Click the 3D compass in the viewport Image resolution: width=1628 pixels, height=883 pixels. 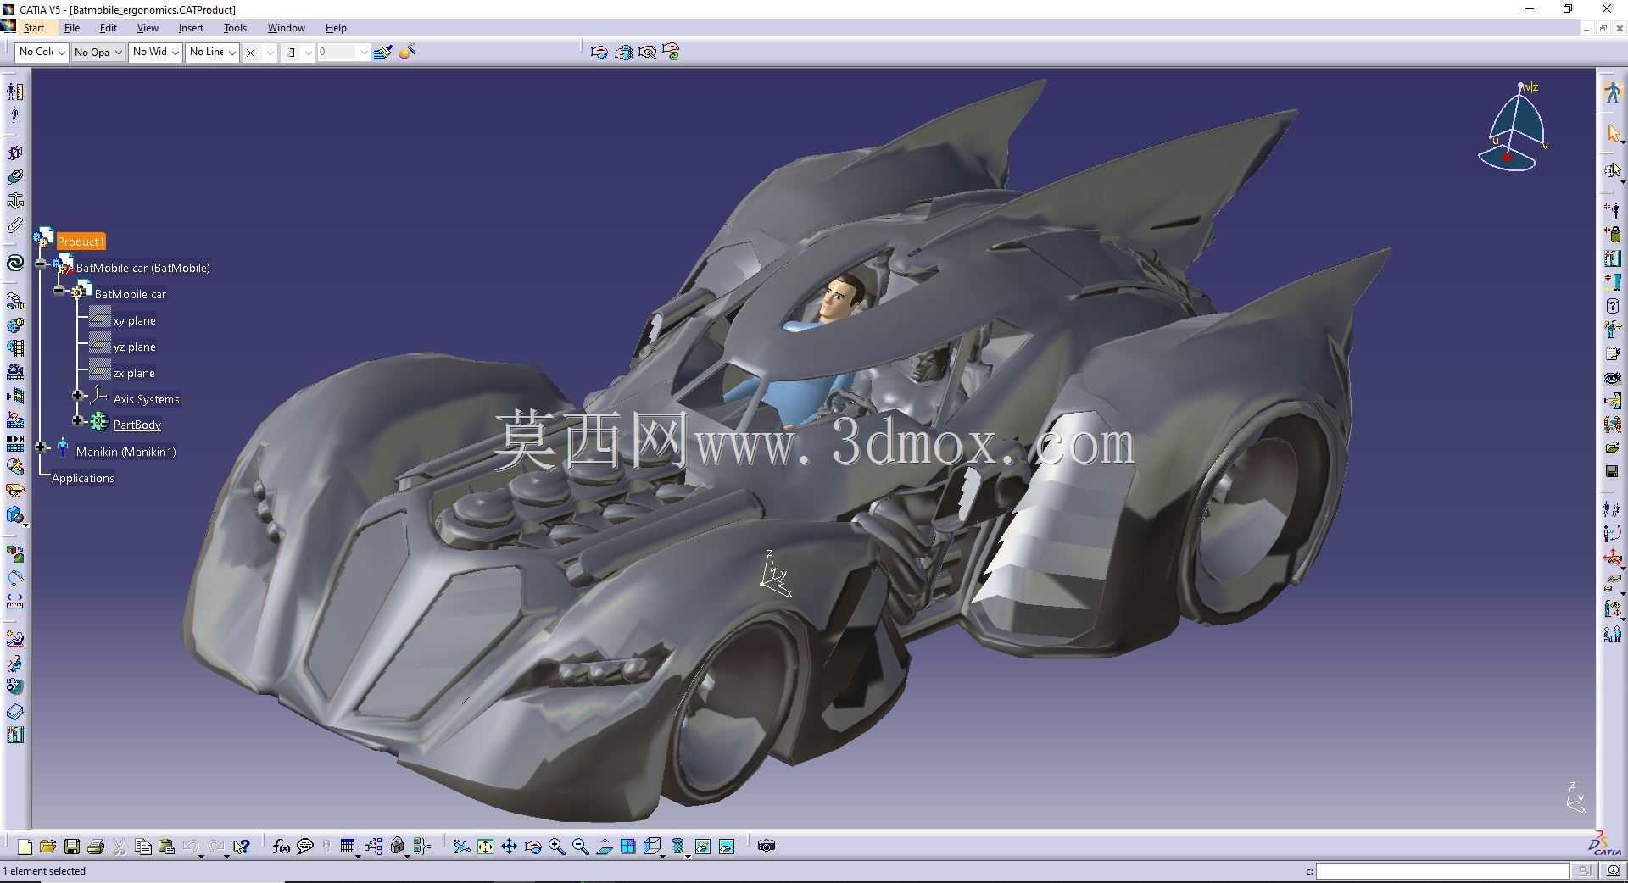click(x=1514, y=127)
